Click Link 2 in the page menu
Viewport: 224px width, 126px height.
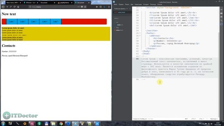click(23, 22)
